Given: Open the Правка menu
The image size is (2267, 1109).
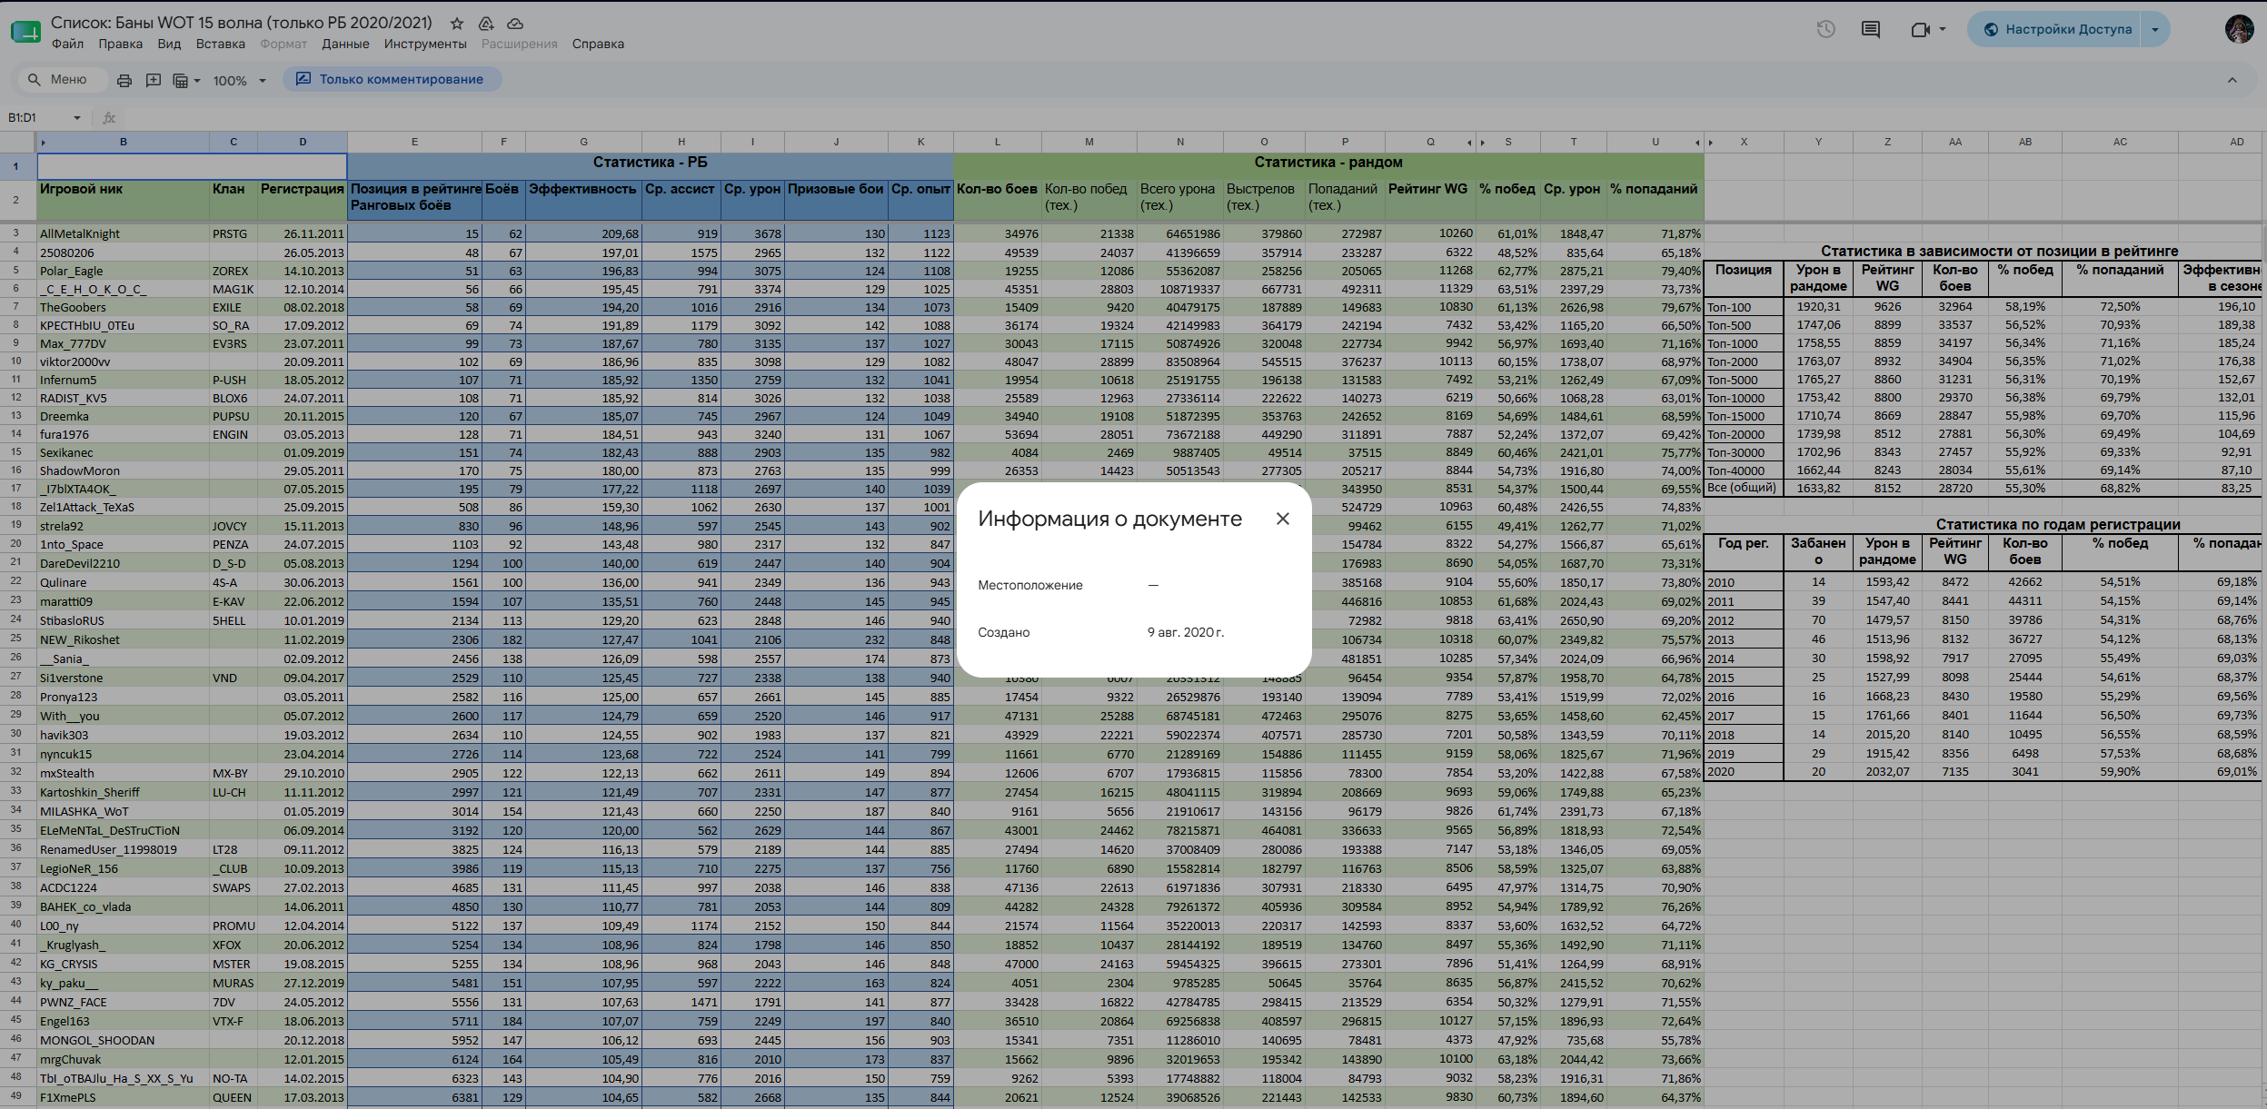Looking at the screenshot, I should point(120,44).
